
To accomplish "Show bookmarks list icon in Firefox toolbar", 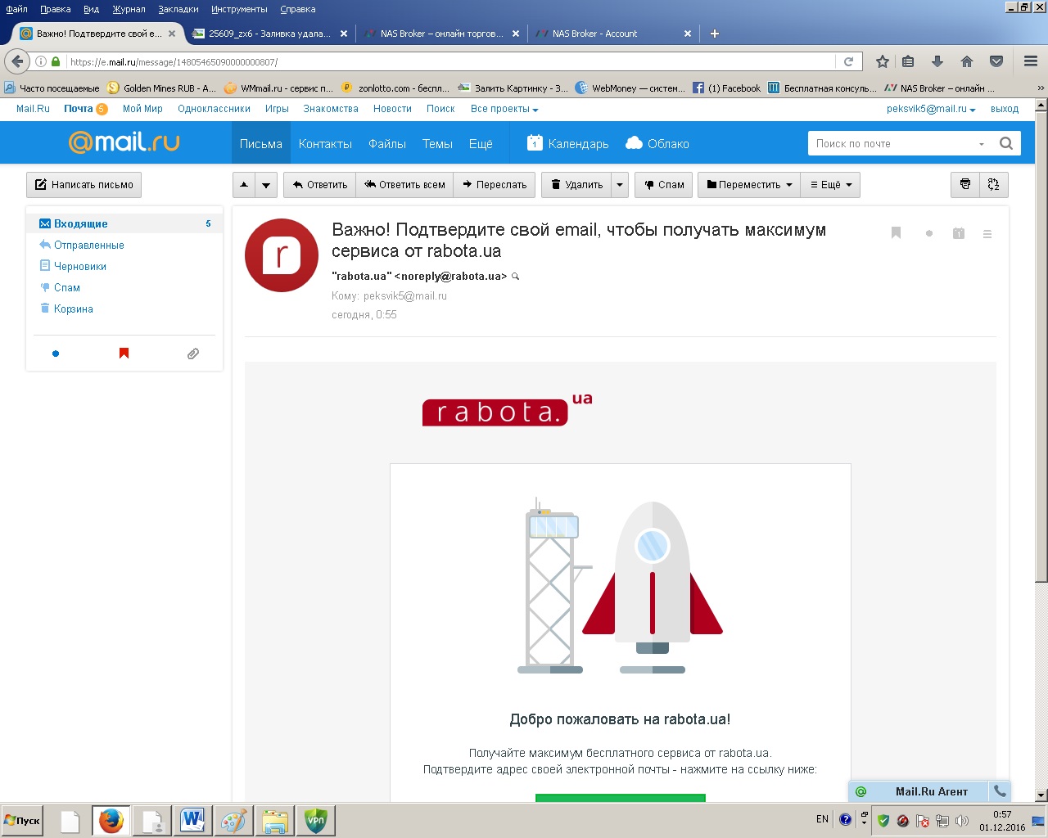I will click(x=908, y=61).
